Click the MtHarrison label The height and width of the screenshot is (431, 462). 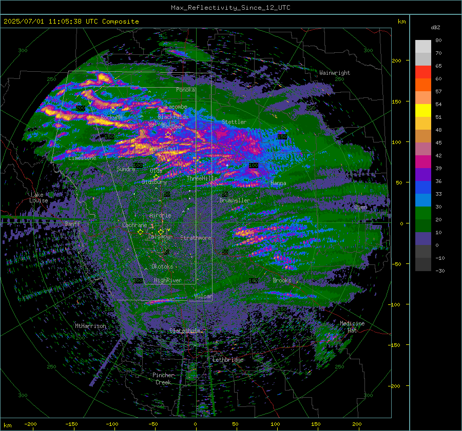click(90, 326)
